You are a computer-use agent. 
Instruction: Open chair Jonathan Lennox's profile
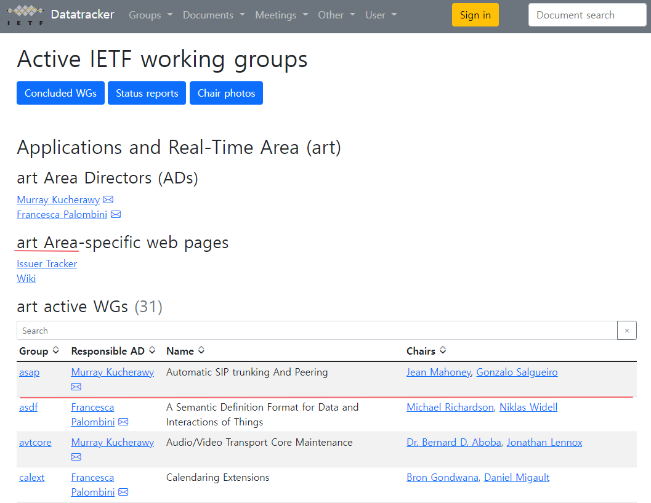click(544, 443)
